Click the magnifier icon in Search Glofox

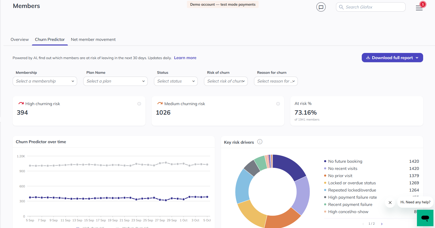pyautogui.click(x=341, y=7)
